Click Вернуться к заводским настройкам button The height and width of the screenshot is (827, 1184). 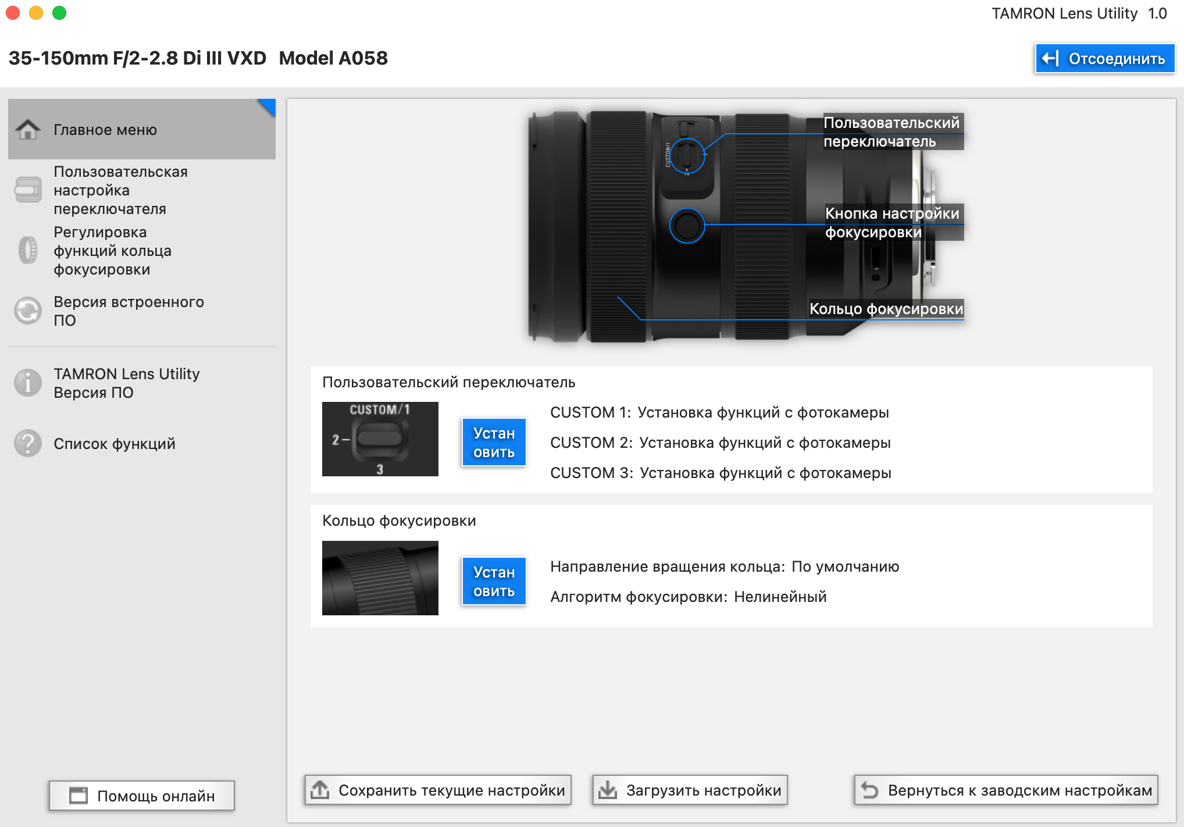click(x=1005, y=790)
